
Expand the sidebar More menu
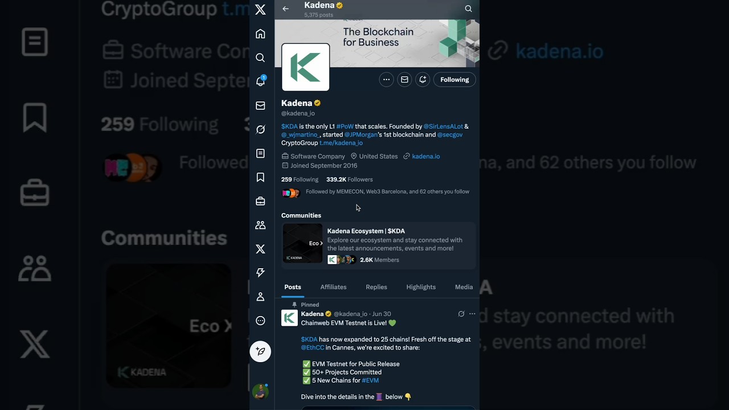pyautogui.click(x=260, y=321)
